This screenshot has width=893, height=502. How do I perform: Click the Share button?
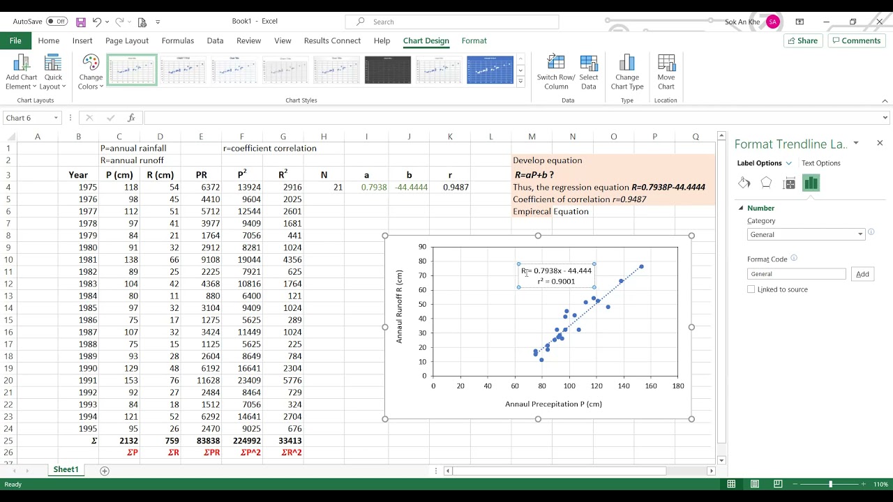[x=802, y=40]
